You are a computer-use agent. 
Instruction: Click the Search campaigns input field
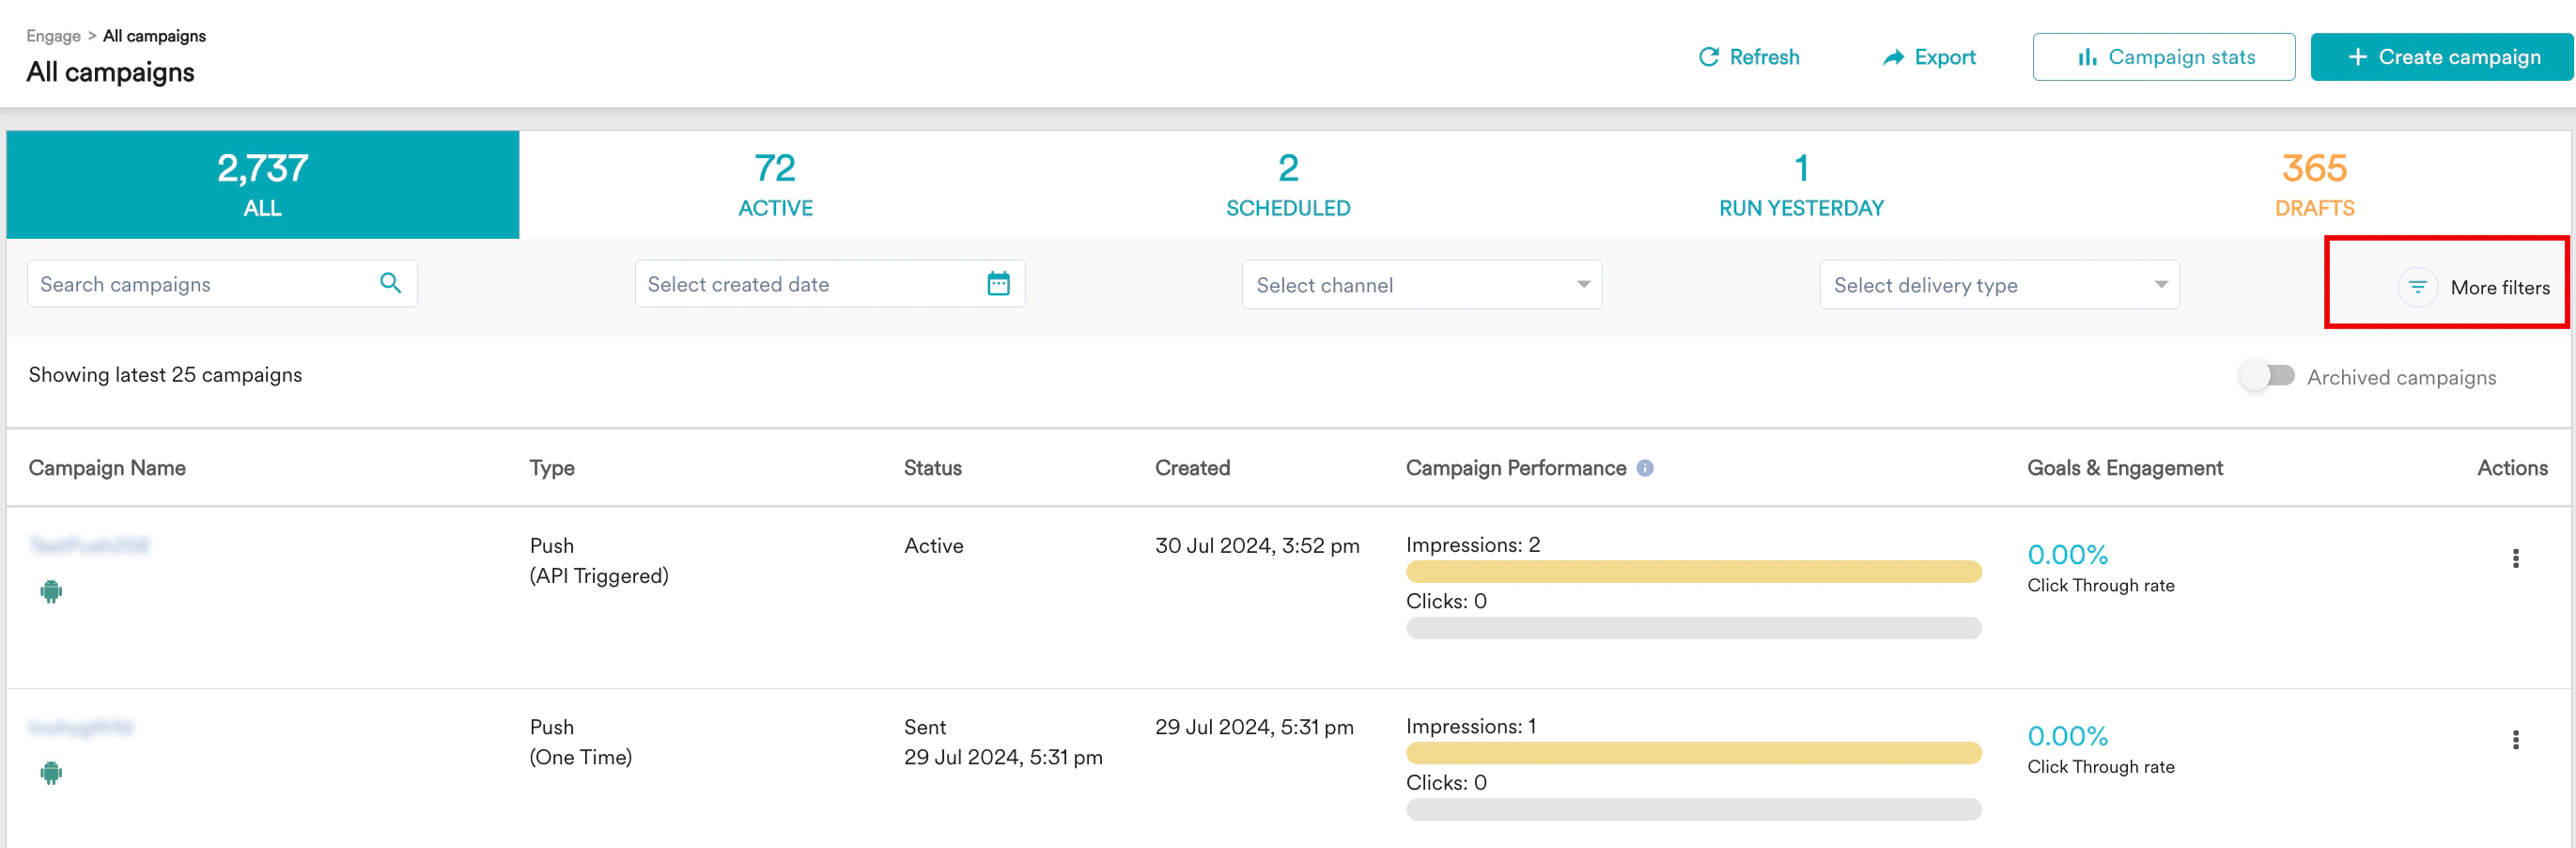200,284
